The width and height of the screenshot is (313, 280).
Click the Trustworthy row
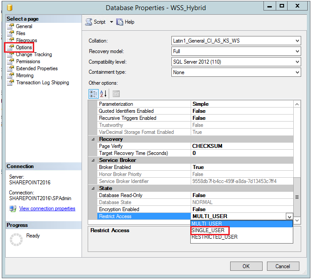click(x=195, y=125)
